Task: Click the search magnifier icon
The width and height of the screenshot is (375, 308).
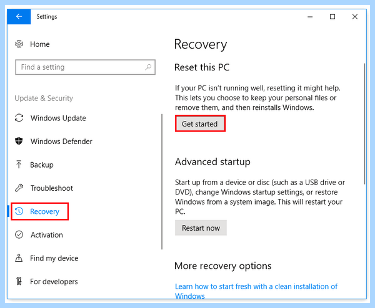Action: click(148, 67)
